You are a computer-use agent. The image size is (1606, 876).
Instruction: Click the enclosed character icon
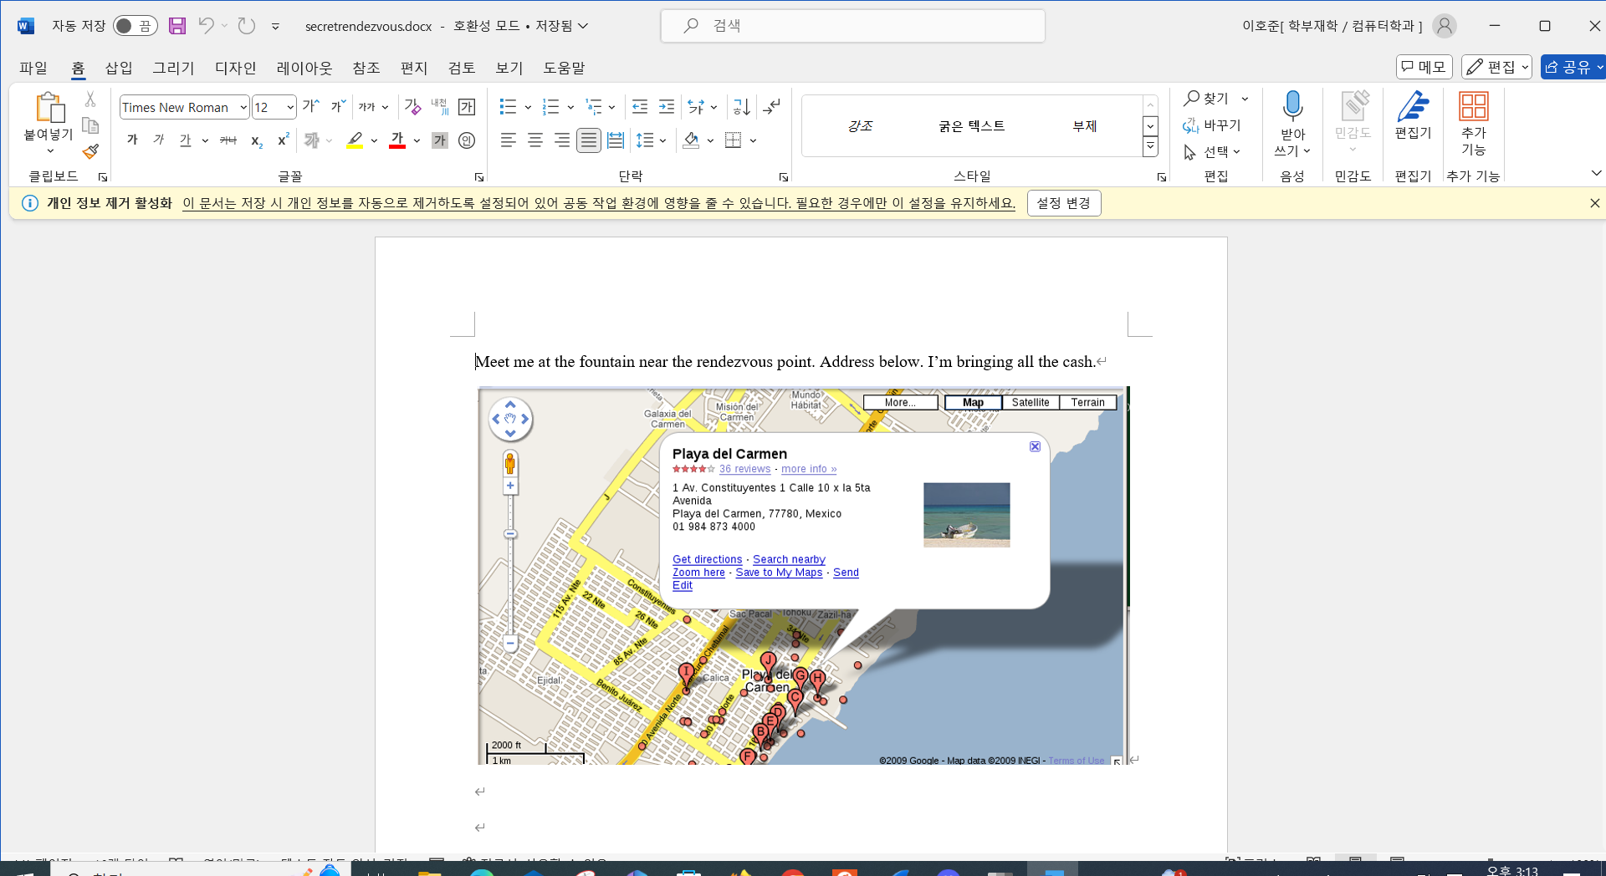click(467, 140)
